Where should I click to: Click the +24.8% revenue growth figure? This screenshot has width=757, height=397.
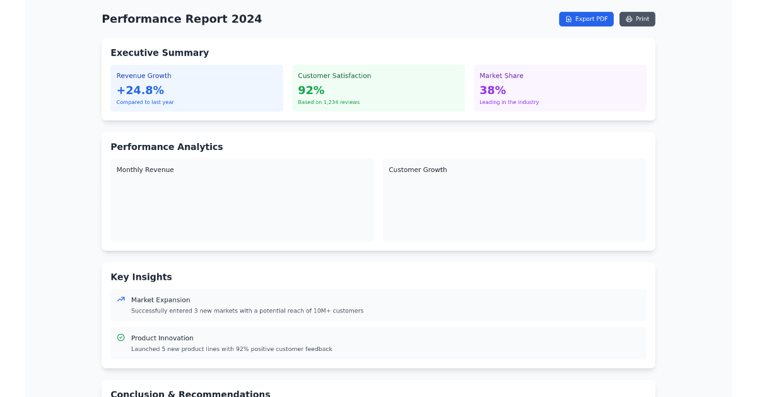point(140,89)
